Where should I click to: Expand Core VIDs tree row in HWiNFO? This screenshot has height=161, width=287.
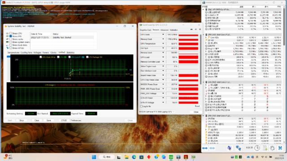(x=206, y=38)
